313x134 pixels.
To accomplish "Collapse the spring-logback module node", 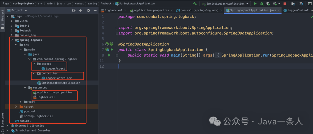I will coord(12,40).
